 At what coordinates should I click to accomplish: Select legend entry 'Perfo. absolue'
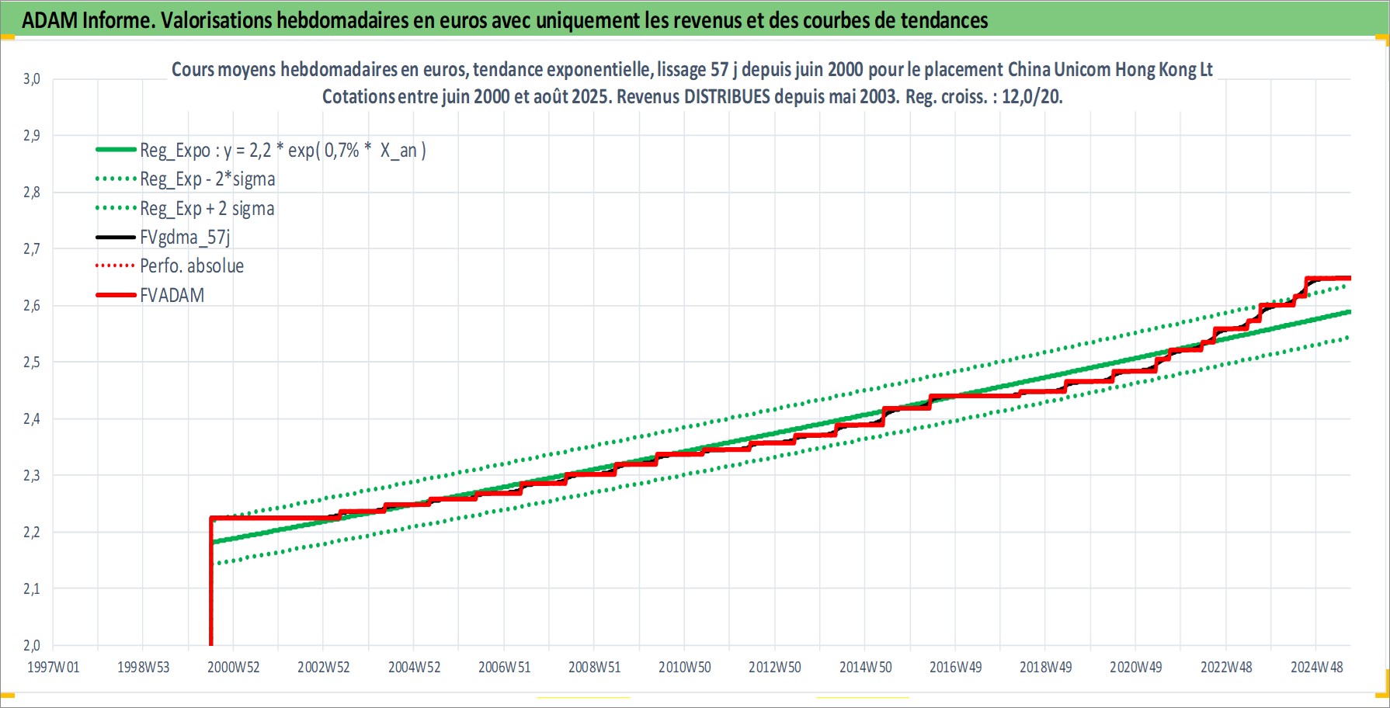(192, 266)
